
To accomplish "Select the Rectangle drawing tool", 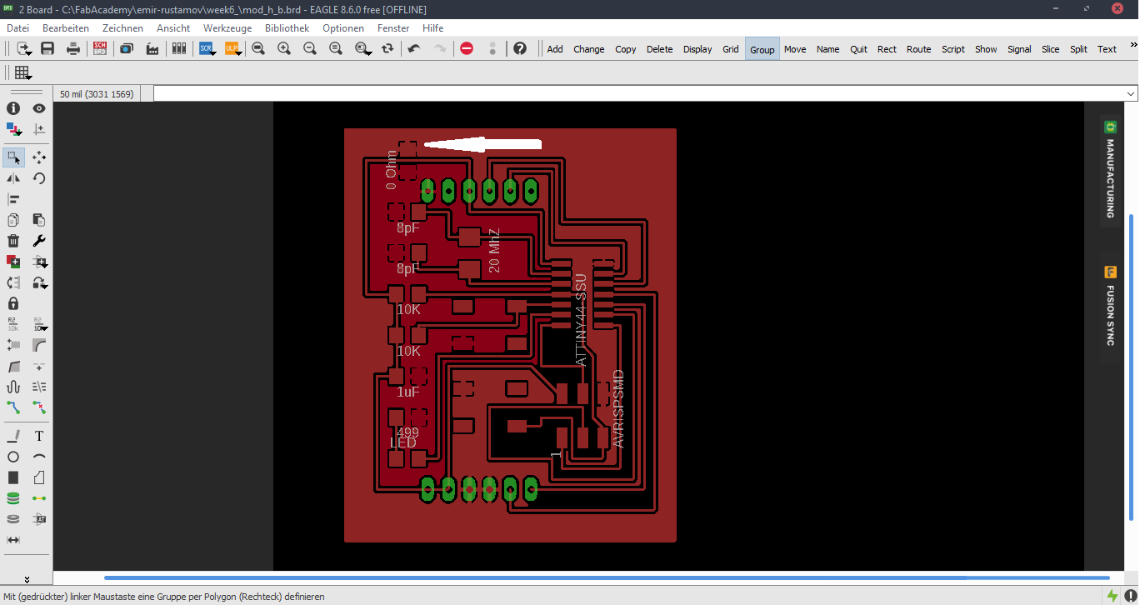I will pyautogui.click(x=13, y=477).
